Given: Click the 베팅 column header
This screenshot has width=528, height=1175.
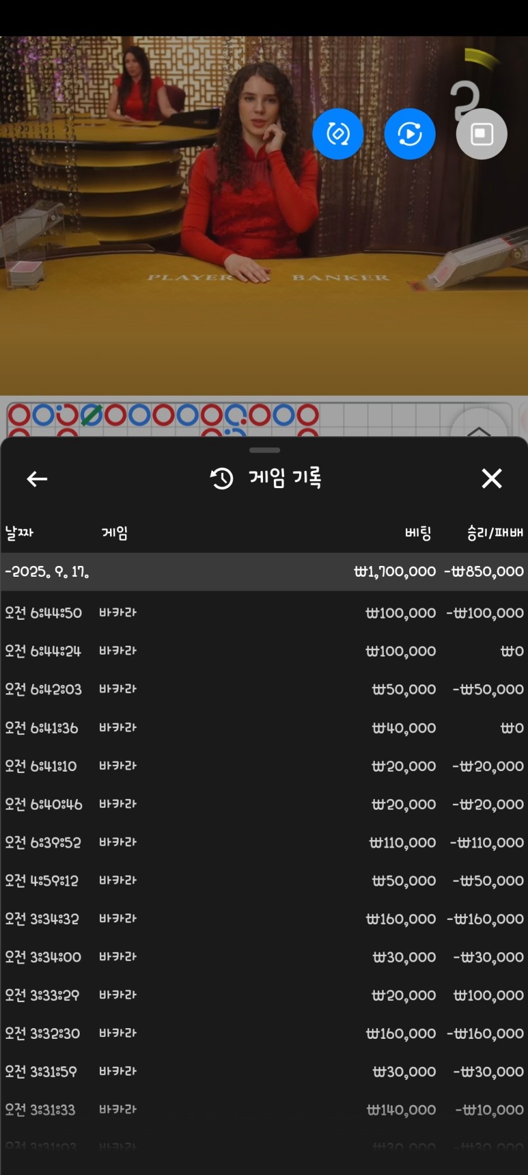Looking at the screenshot, I should tap(418, 533).
